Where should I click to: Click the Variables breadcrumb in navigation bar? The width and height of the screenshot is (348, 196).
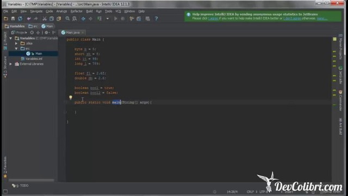15,26
